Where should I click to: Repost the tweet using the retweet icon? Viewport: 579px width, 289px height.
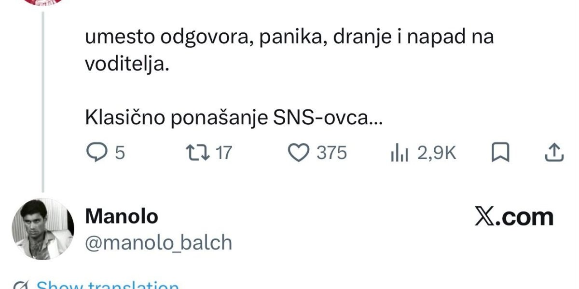pyautogui.click(x=197, y=153)
